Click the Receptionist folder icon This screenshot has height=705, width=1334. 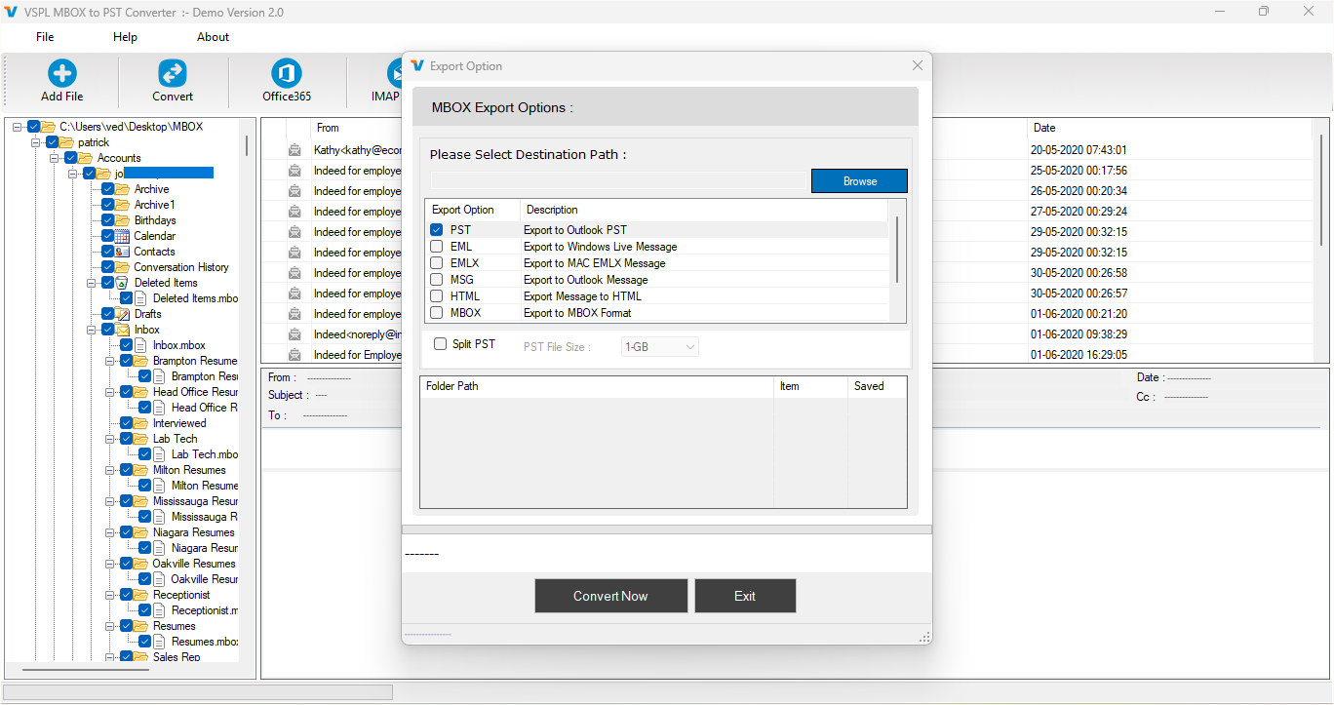(140, 595)
